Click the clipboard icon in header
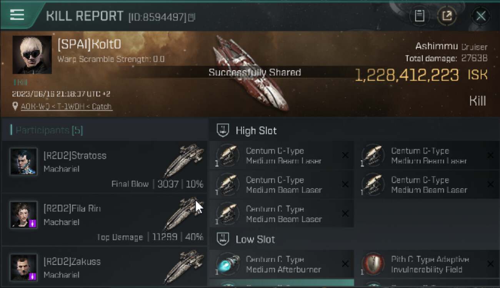The width and height of the screenshot is (500, 288). point(419,16)
